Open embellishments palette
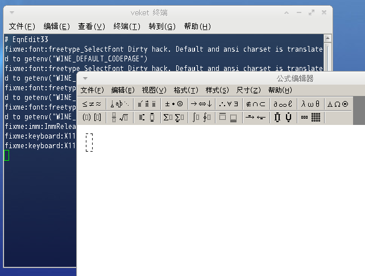Image resolution: width=365 pixels, height=276 pixels. point(147,104)
